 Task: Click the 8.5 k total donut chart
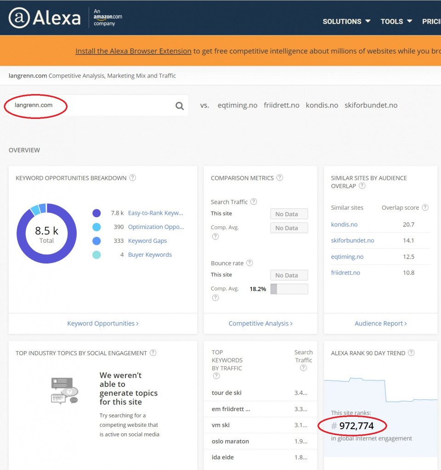(46, 234)
